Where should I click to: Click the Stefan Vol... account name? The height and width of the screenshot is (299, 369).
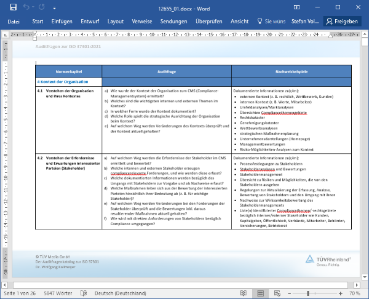coord(306,21)
